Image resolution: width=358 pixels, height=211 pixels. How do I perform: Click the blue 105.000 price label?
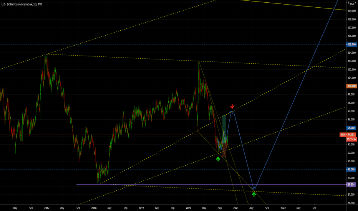pyautogui.click(x=351, y=45)
